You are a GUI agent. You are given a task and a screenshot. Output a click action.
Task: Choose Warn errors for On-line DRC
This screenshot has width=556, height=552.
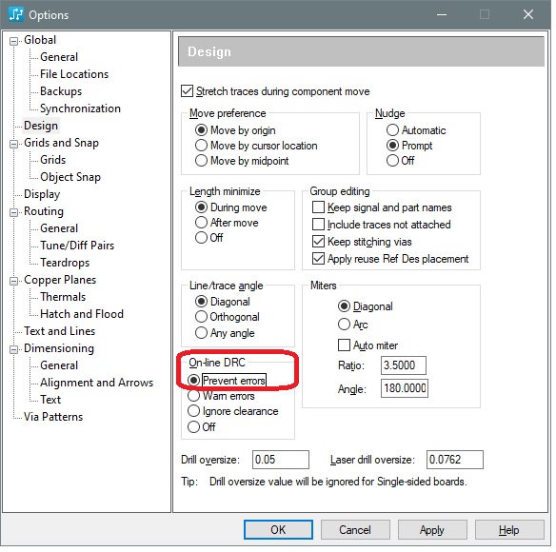pyautogui.click(x=193, y=396)
